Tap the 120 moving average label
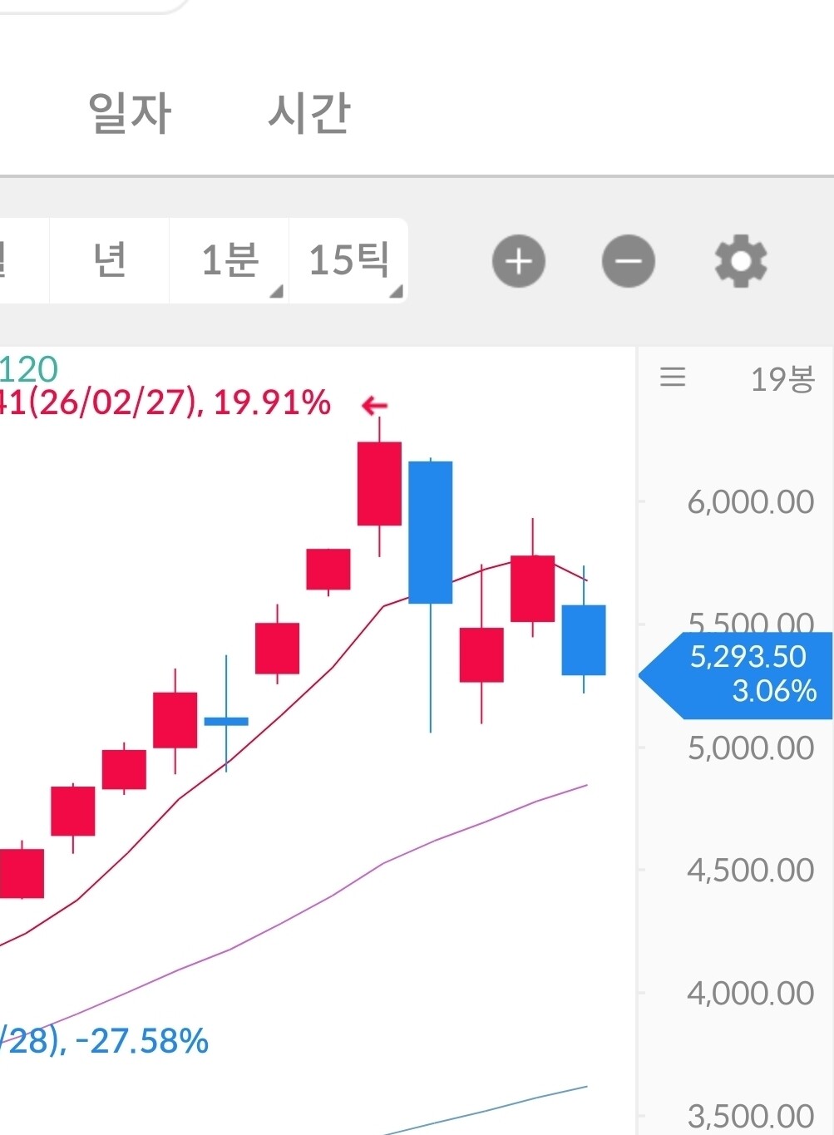The width and height of the screenshot is (834, 1135). (30, 369)
